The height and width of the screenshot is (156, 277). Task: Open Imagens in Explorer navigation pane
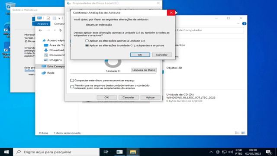point(53,60)
